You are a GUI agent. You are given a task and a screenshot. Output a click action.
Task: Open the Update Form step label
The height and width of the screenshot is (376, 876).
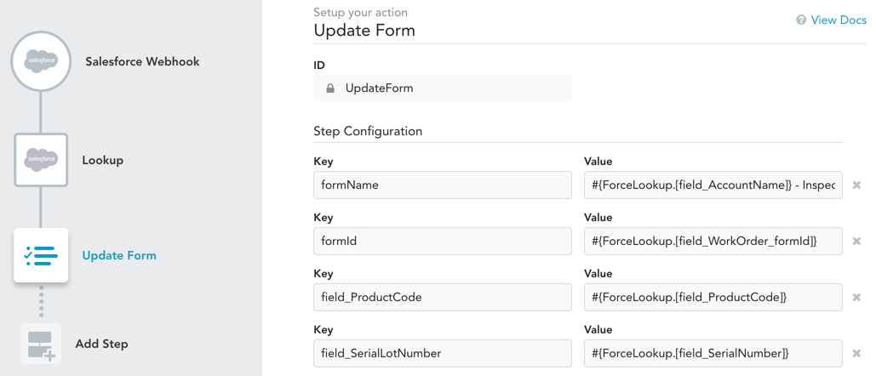(119, 255)
